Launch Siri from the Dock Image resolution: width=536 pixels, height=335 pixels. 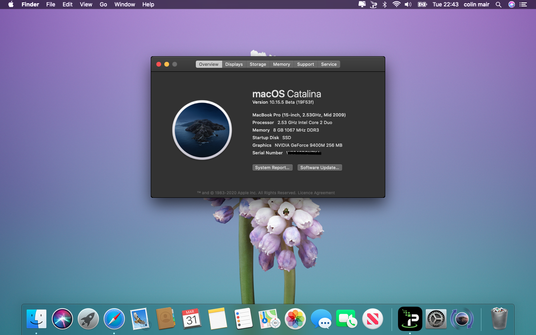pyautogui.click(x=62, y=319)
